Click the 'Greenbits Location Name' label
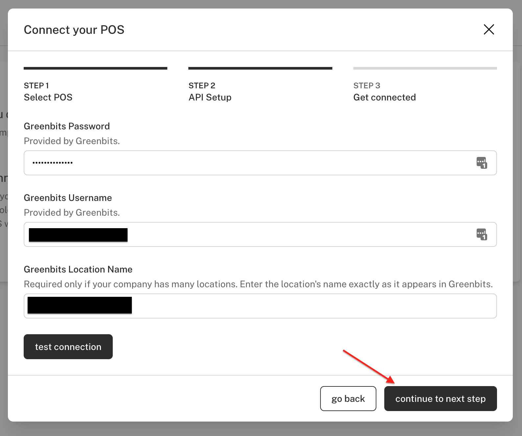This screenshot has width=522, height=436. (78, 270)
